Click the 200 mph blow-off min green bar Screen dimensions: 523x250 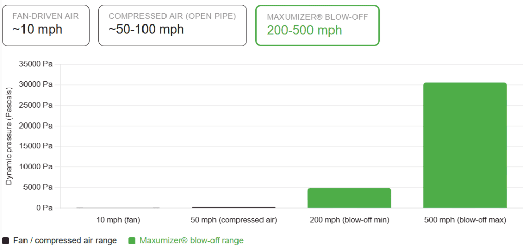tap(349, 198)
